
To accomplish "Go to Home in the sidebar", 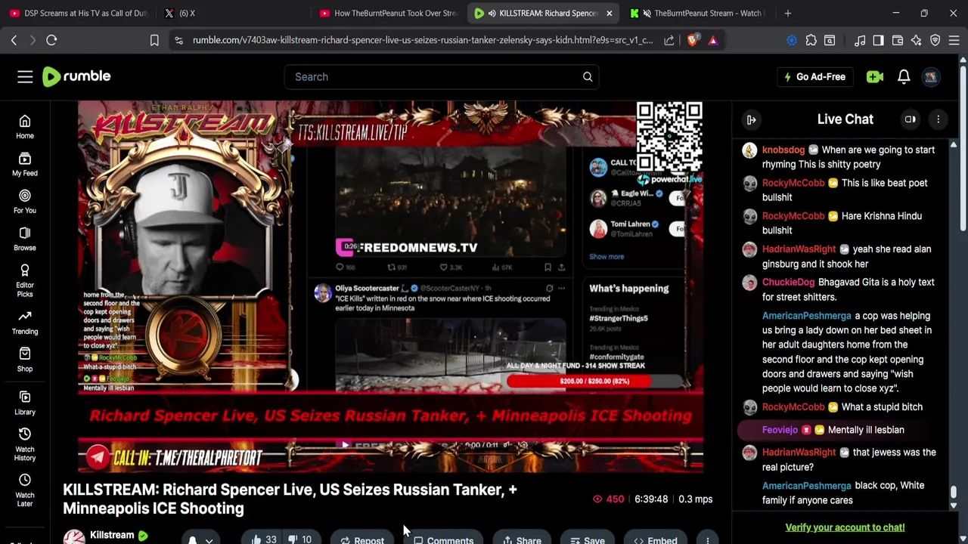I will 25,127.
